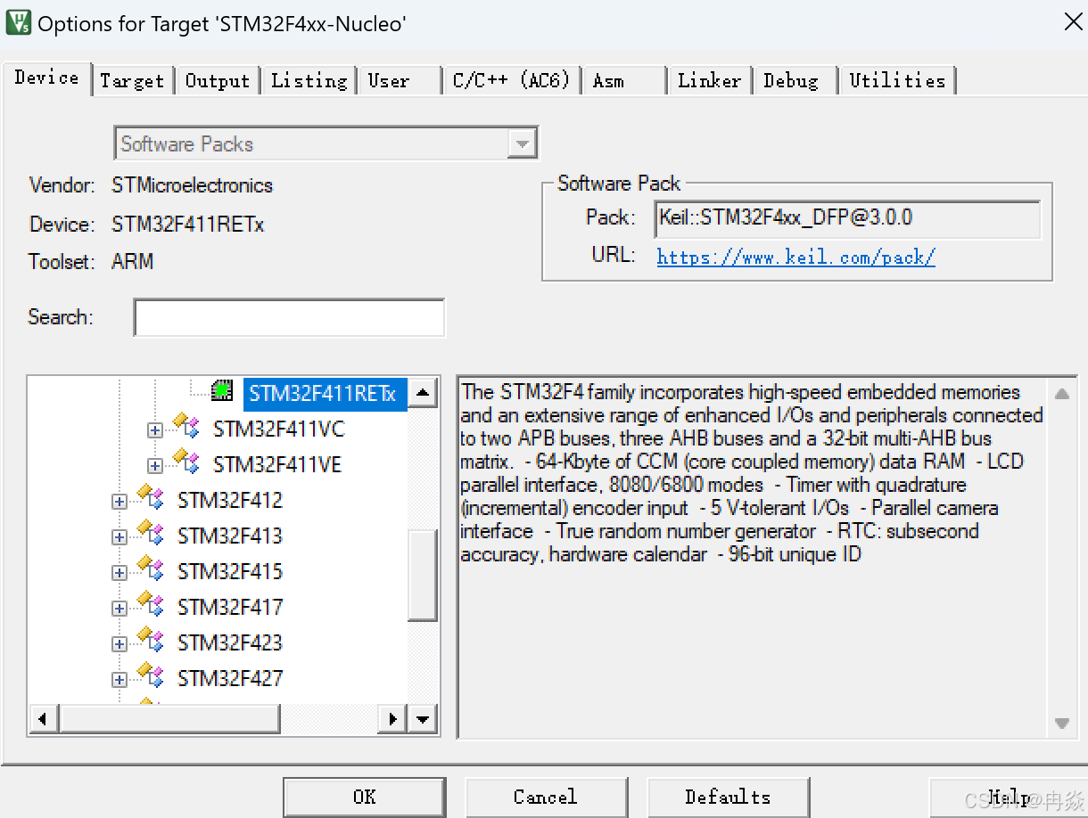This screenshot has width=1088, height=818.
Task: Expand the STM32F411VE tree node
Action: (x=155, y=466)
